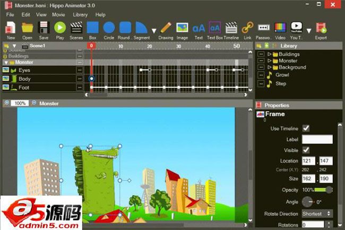Open options button for Monster group

tap(80, 63)
